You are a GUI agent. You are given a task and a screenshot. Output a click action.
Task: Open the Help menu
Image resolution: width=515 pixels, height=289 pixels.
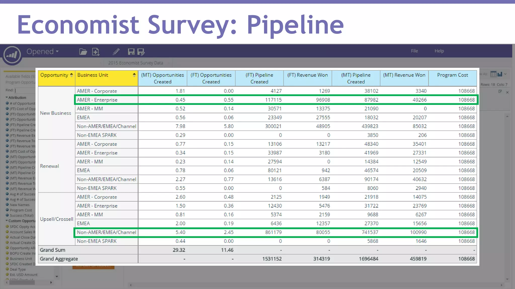click(x=439, y=51)
